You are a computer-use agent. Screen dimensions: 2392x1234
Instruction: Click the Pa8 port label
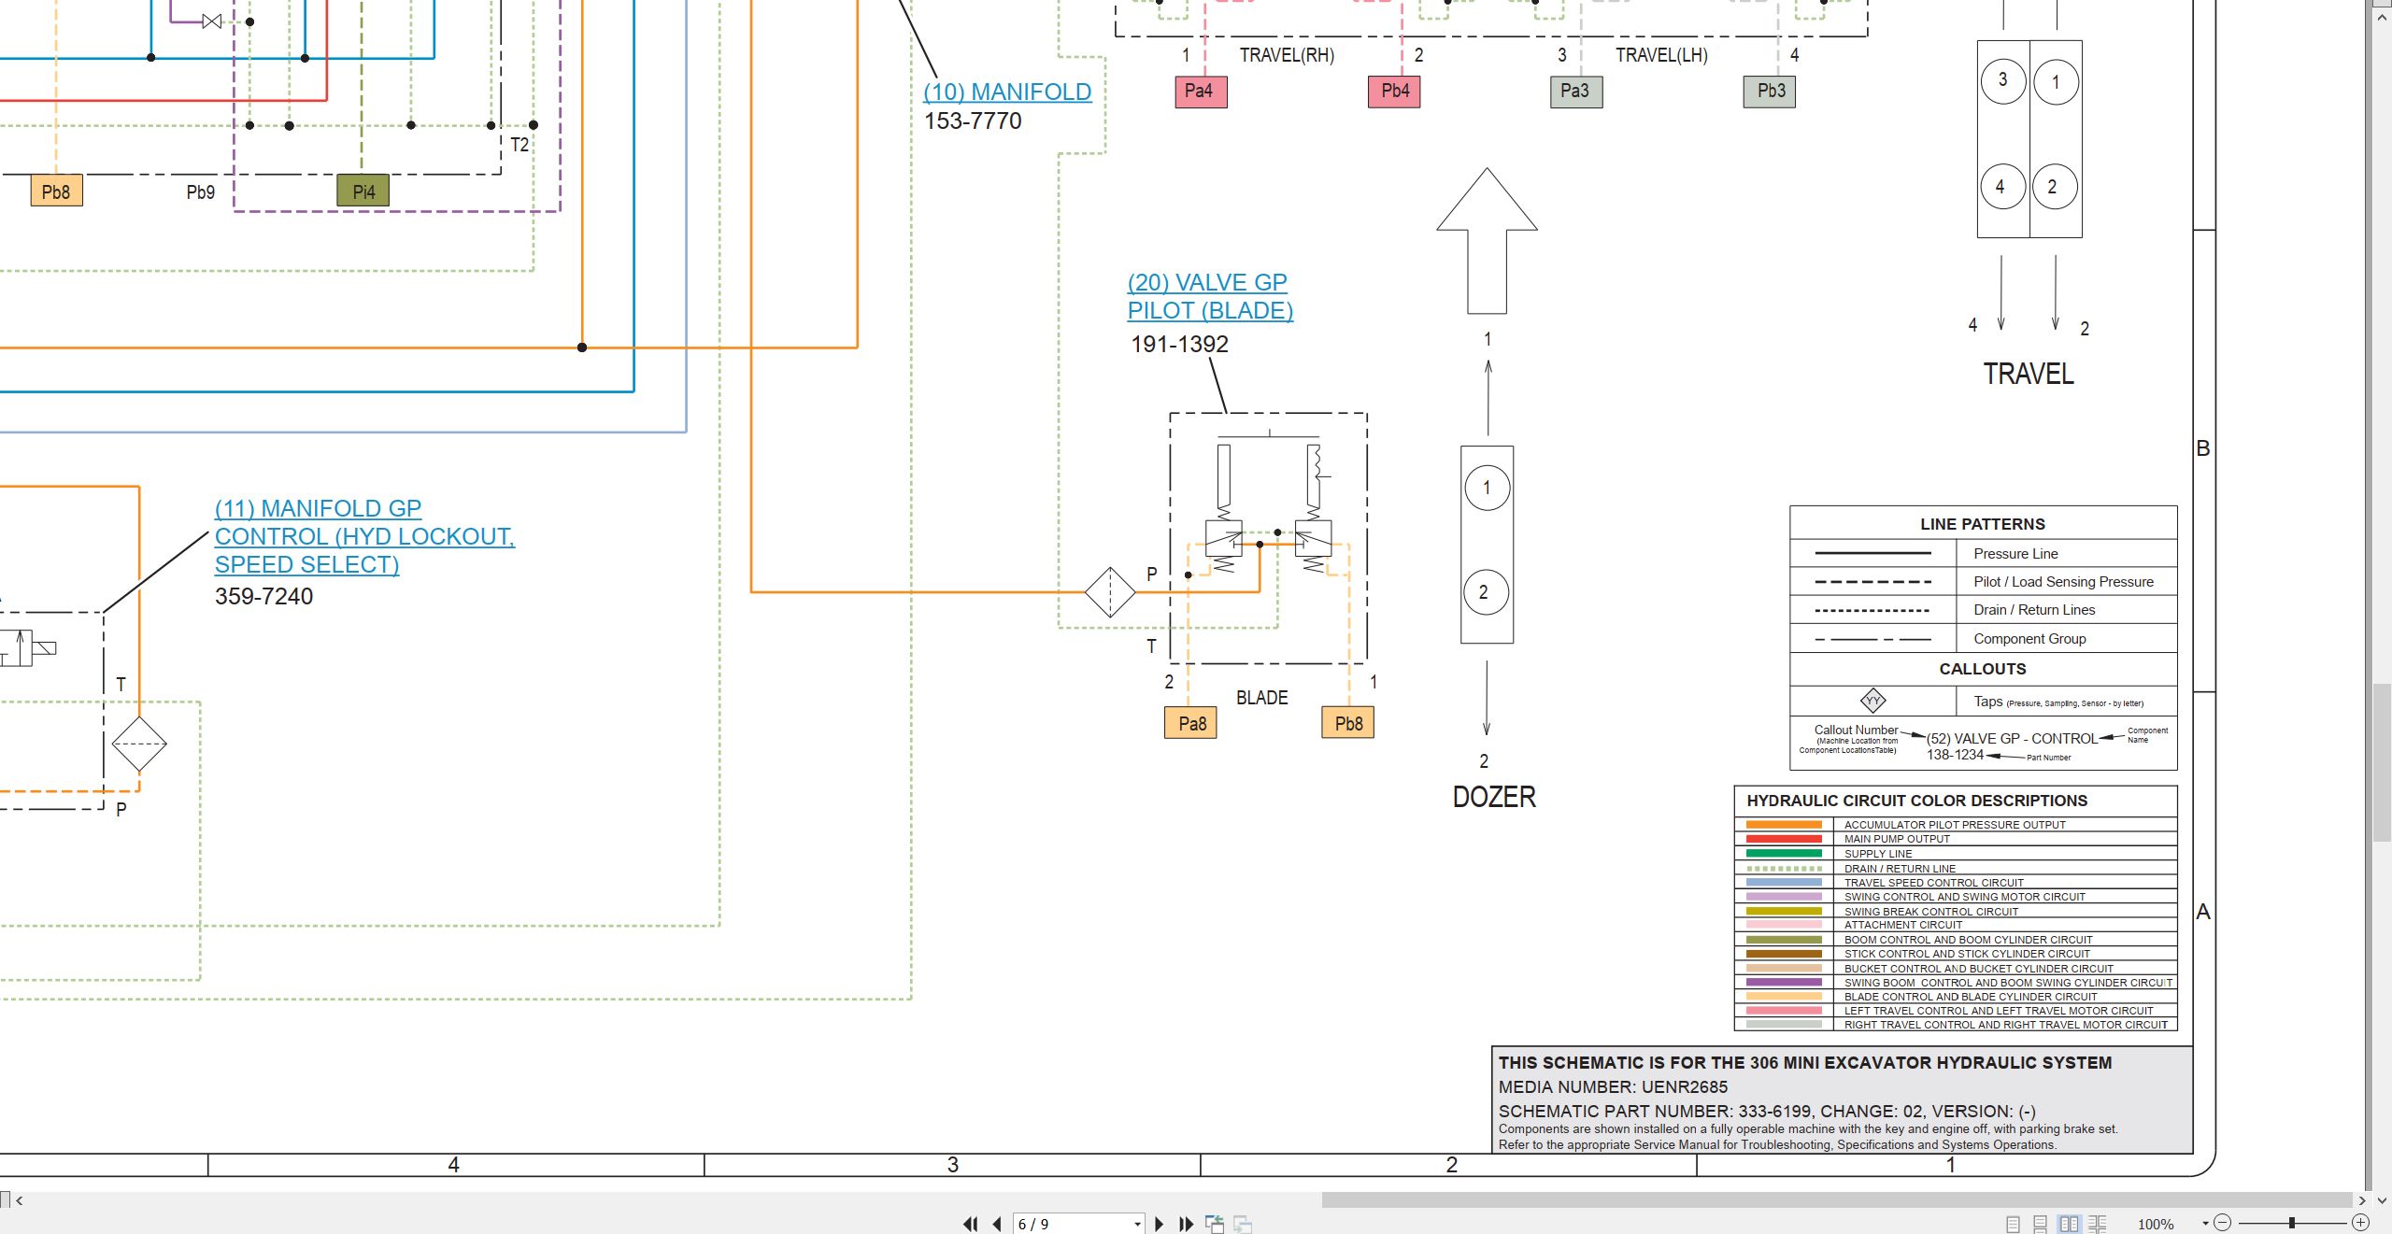pyautogui.click(x=1190, y=723)
